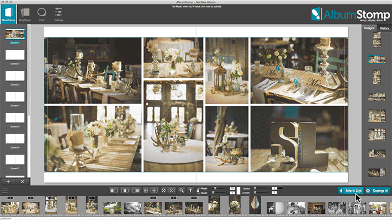The image size is (392, 220).
Task: Select Spread 1 thumbnail
Action: coord(15,34)
